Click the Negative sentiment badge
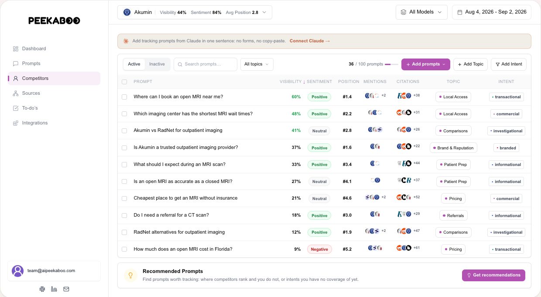This screenshot has height=297, width=541. pos(319,249)
